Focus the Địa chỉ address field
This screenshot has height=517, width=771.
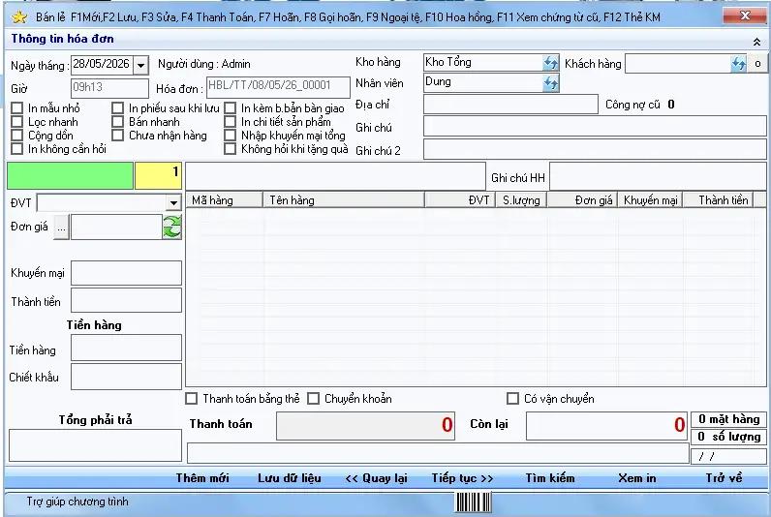click(x=510, y=105)
